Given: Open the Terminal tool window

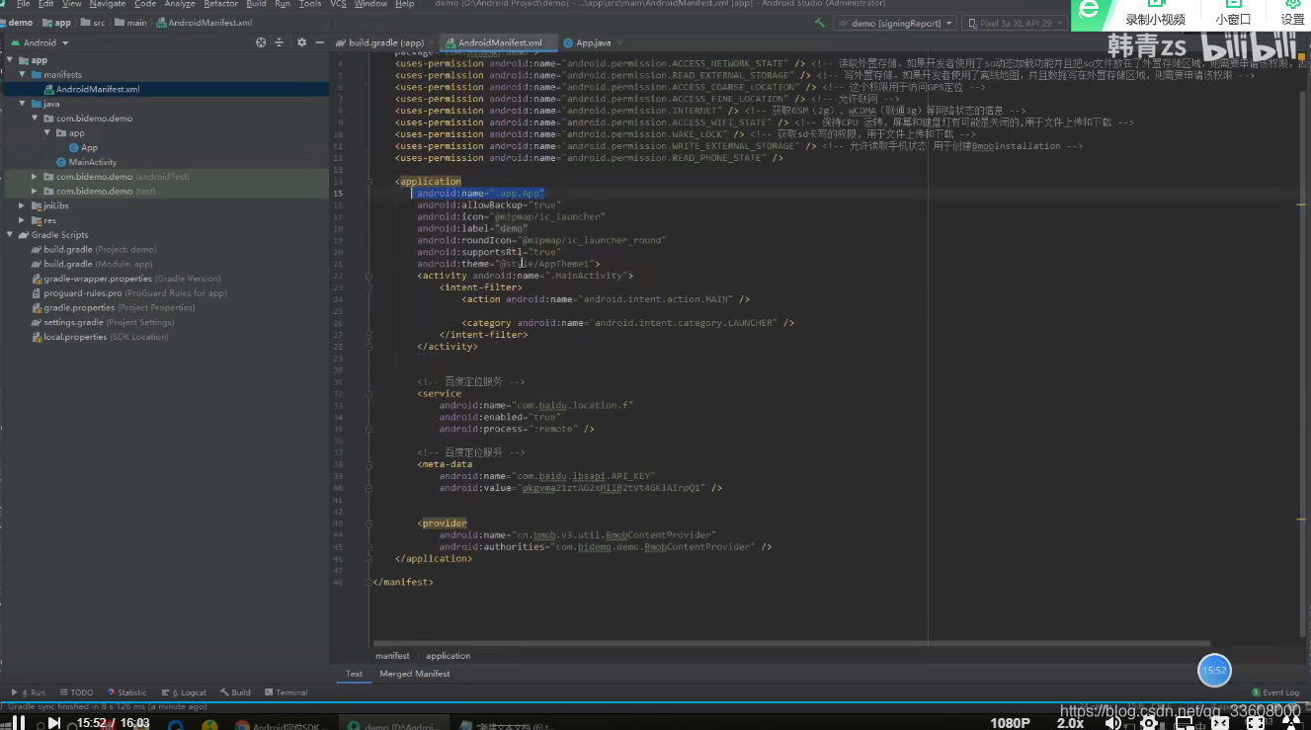Looking at the screenshot, I should [x=286, y=692].
